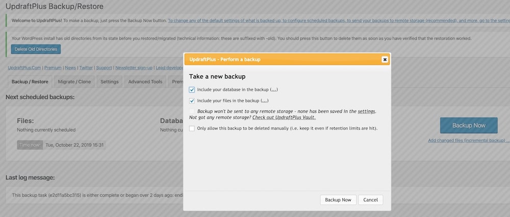The width and height of the screenshot is (510, 217).
Task: Uncheck Include your database in the backup
Action: 192,90
